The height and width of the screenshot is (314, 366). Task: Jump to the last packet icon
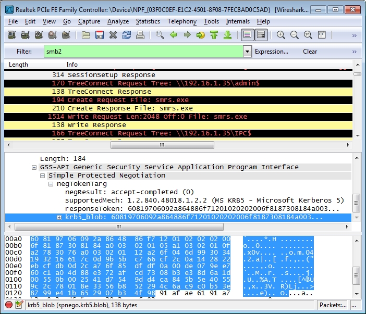point(228,35)
